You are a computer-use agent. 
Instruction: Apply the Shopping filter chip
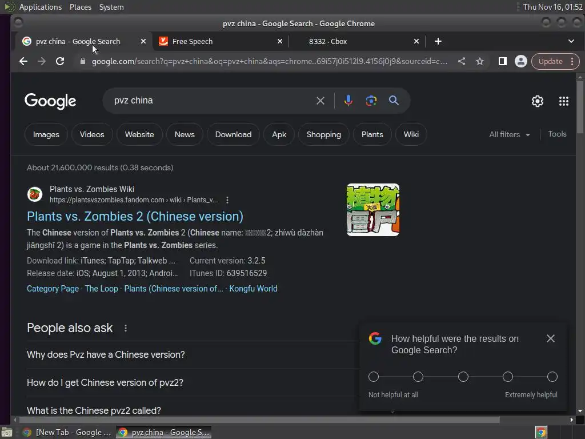pyautogui.click(x=324, y=134)
